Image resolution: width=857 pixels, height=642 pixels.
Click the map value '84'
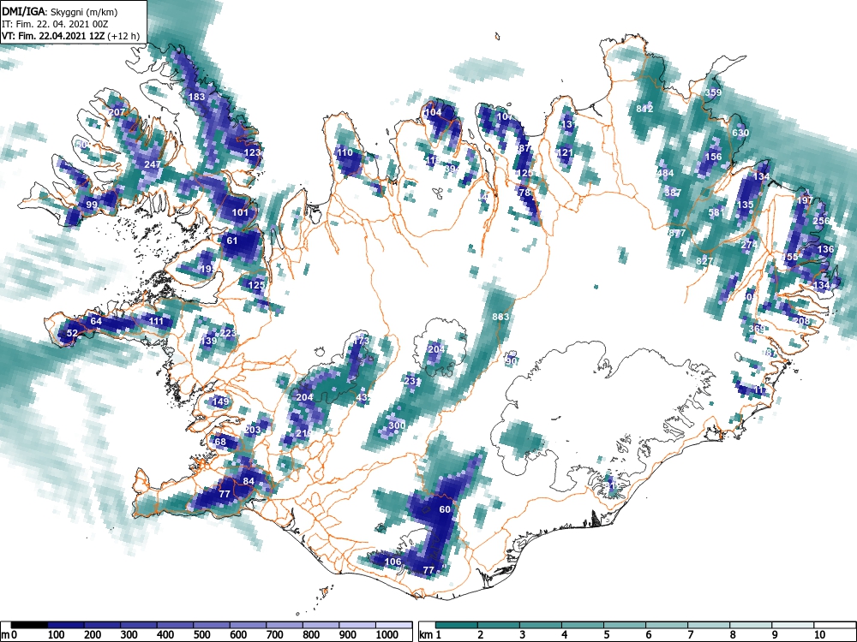249,481
